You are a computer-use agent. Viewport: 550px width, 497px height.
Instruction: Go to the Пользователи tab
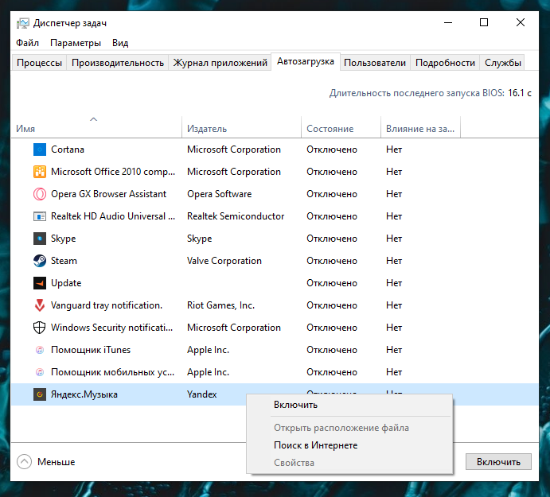click(375, 63)
